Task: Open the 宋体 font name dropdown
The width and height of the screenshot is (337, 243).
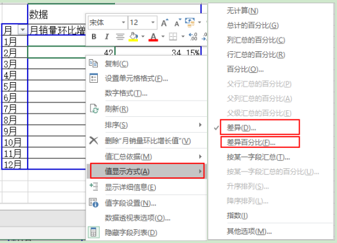Action: (x=124, y=22)
